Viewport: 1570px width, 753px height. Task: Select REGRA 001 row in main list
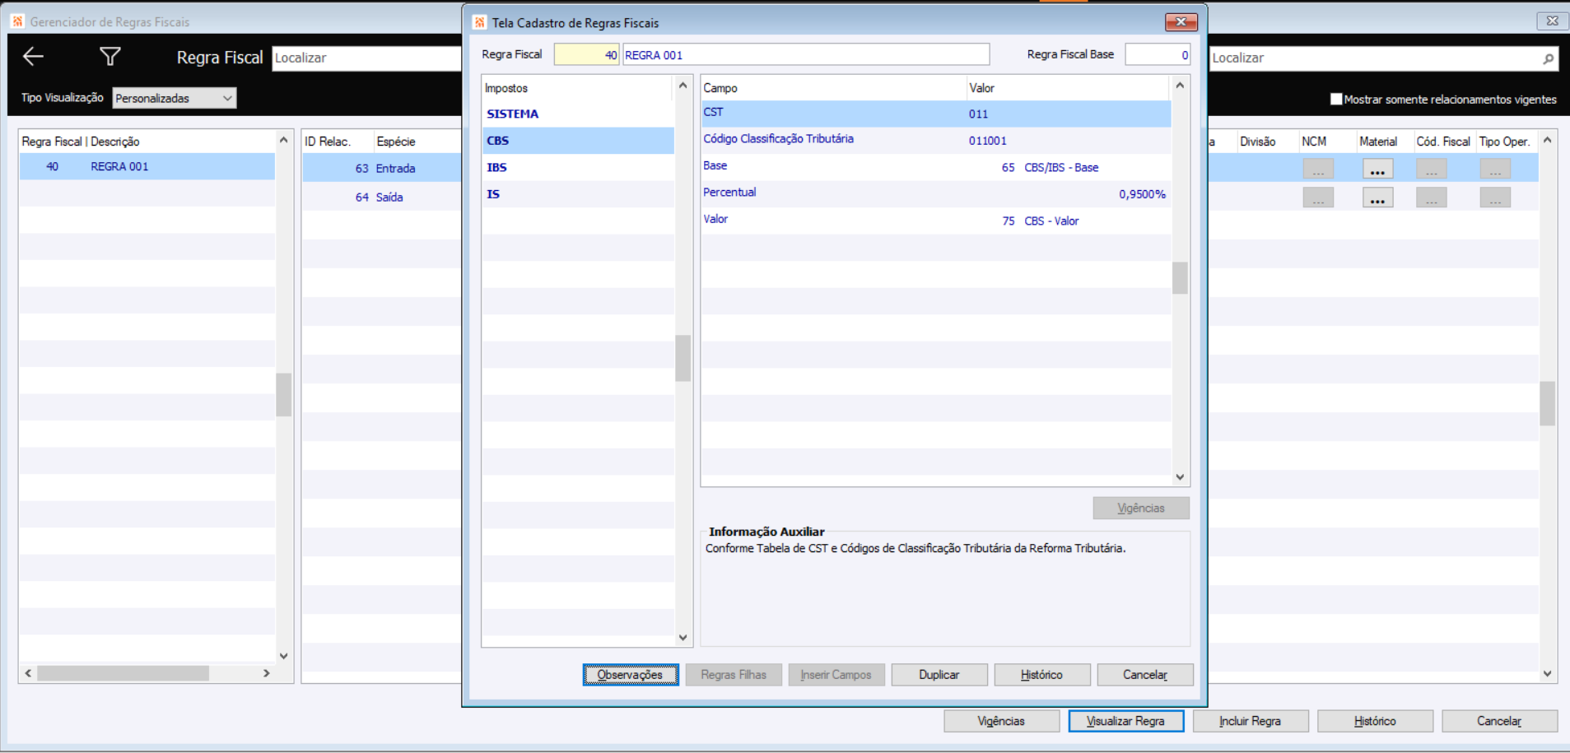(x=147, y=166)
